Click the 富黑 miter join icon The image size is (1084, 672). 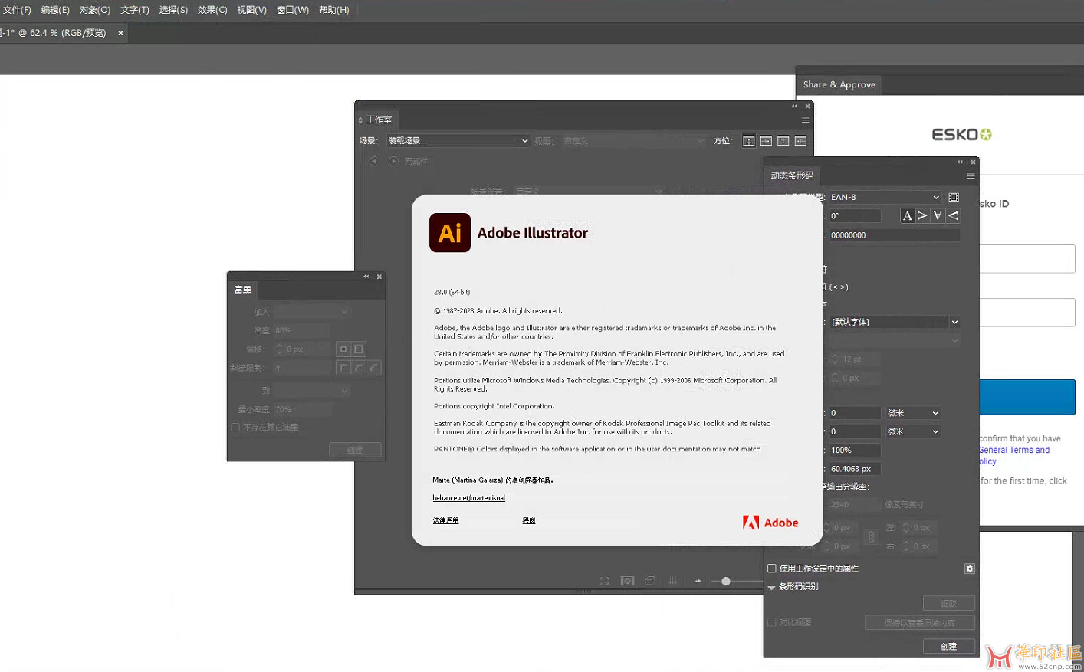(343, 368)
